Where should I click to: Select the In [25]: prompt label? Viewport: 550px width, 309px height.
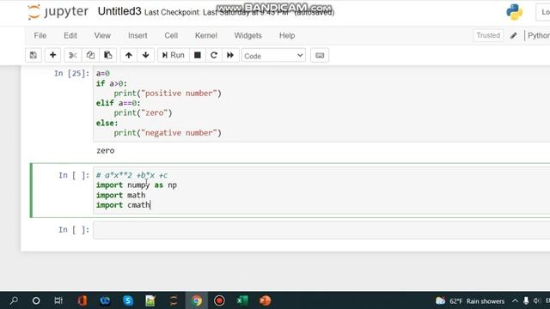click(71, 73)
